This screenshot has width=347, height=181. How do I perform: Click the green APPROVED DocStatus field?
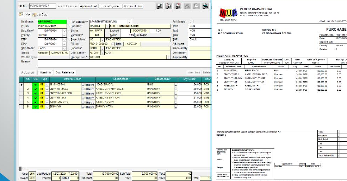coord(52,22)
